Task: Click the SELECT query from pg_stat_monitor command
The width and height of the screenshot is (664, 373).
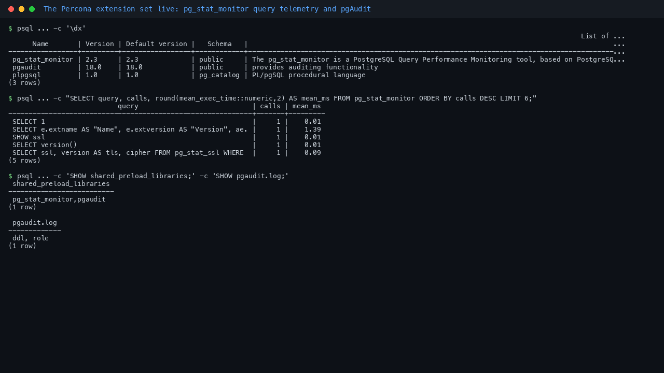Action: click(272, 98)
